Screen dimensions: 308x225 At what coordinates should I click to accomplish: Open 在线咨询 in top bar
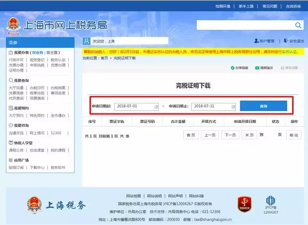point(293,6)
